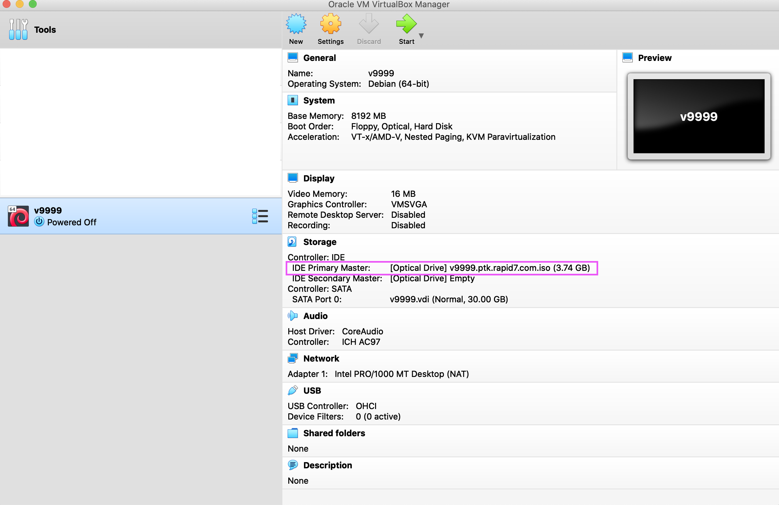Open the Display section header
779x505 pixels.
click(318, 178)
